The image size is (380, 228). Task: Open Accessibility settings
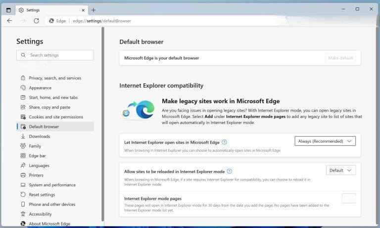[40, 214]
